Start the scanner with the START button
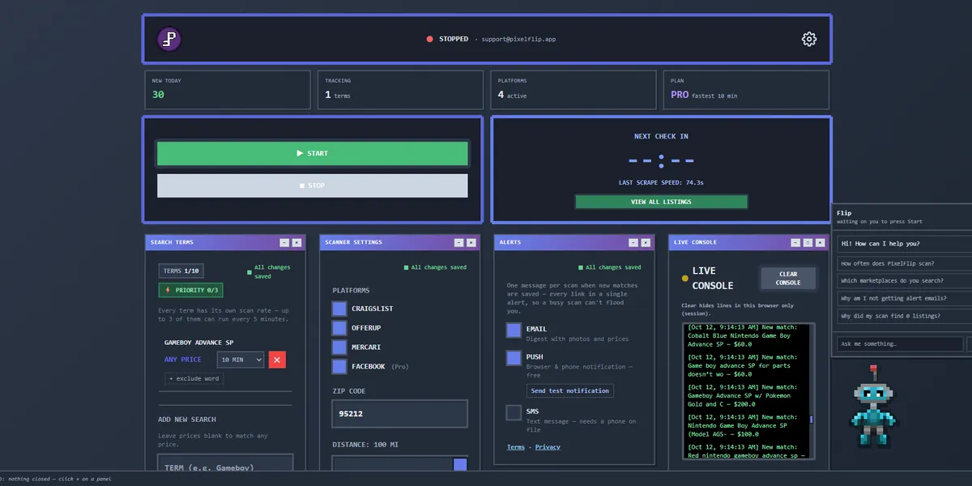 [313, 153]
